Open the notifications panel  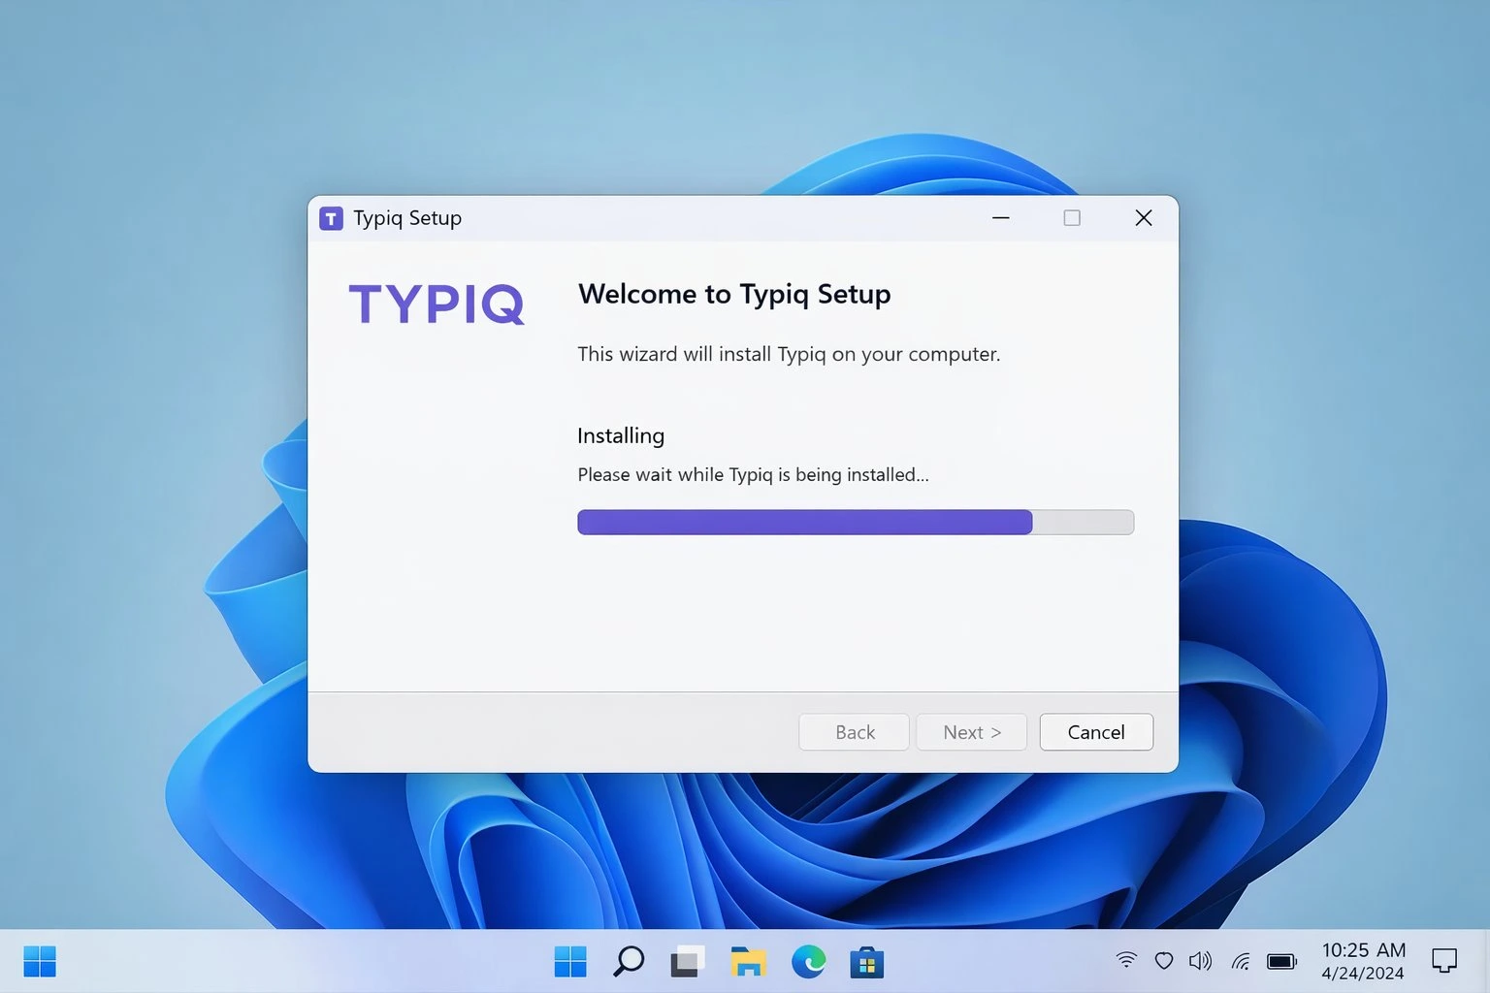[x=1444, y=960]
